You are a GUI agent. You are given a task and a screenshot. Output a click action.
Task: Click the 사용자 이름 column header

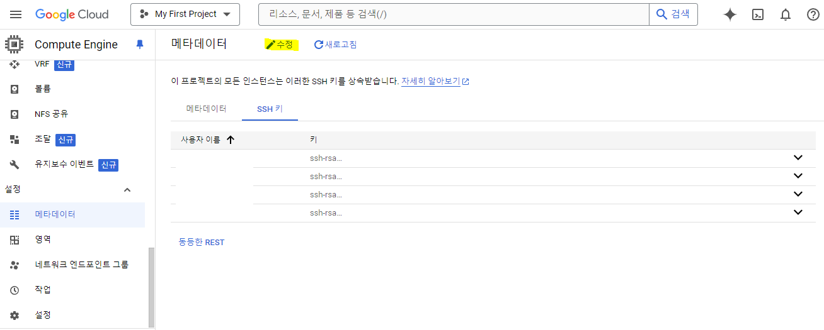[200, 140]
